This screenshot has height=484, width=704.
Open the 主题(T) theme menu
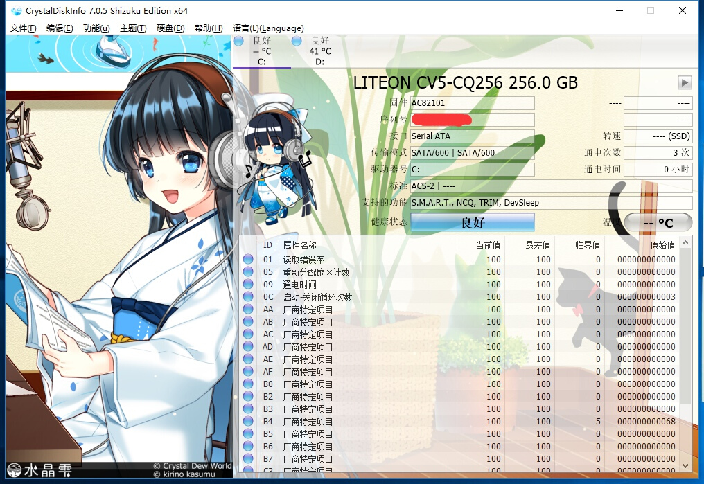[131, 28]
